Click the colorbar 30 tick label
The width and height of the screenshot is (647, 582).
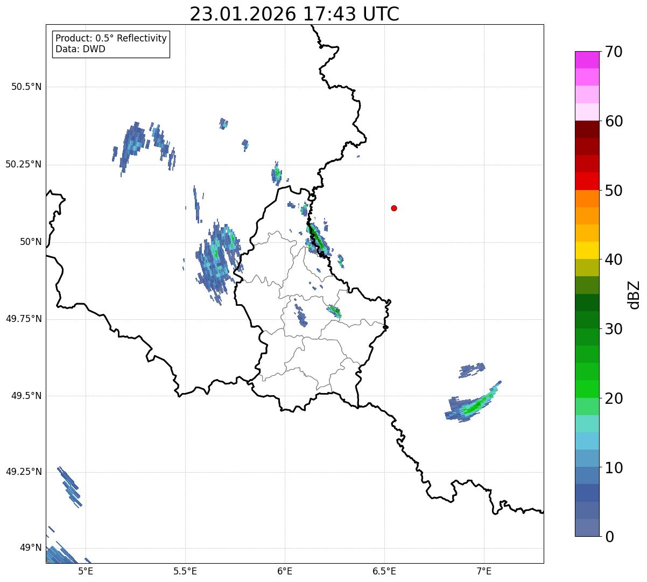click(x=614, y=329)
